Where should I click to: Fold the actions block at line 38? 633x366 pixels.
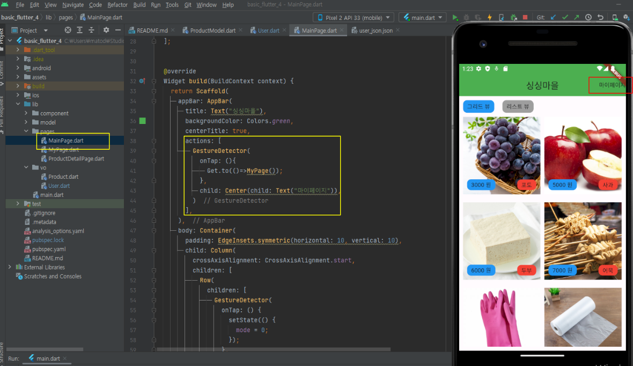pos(154,141)
